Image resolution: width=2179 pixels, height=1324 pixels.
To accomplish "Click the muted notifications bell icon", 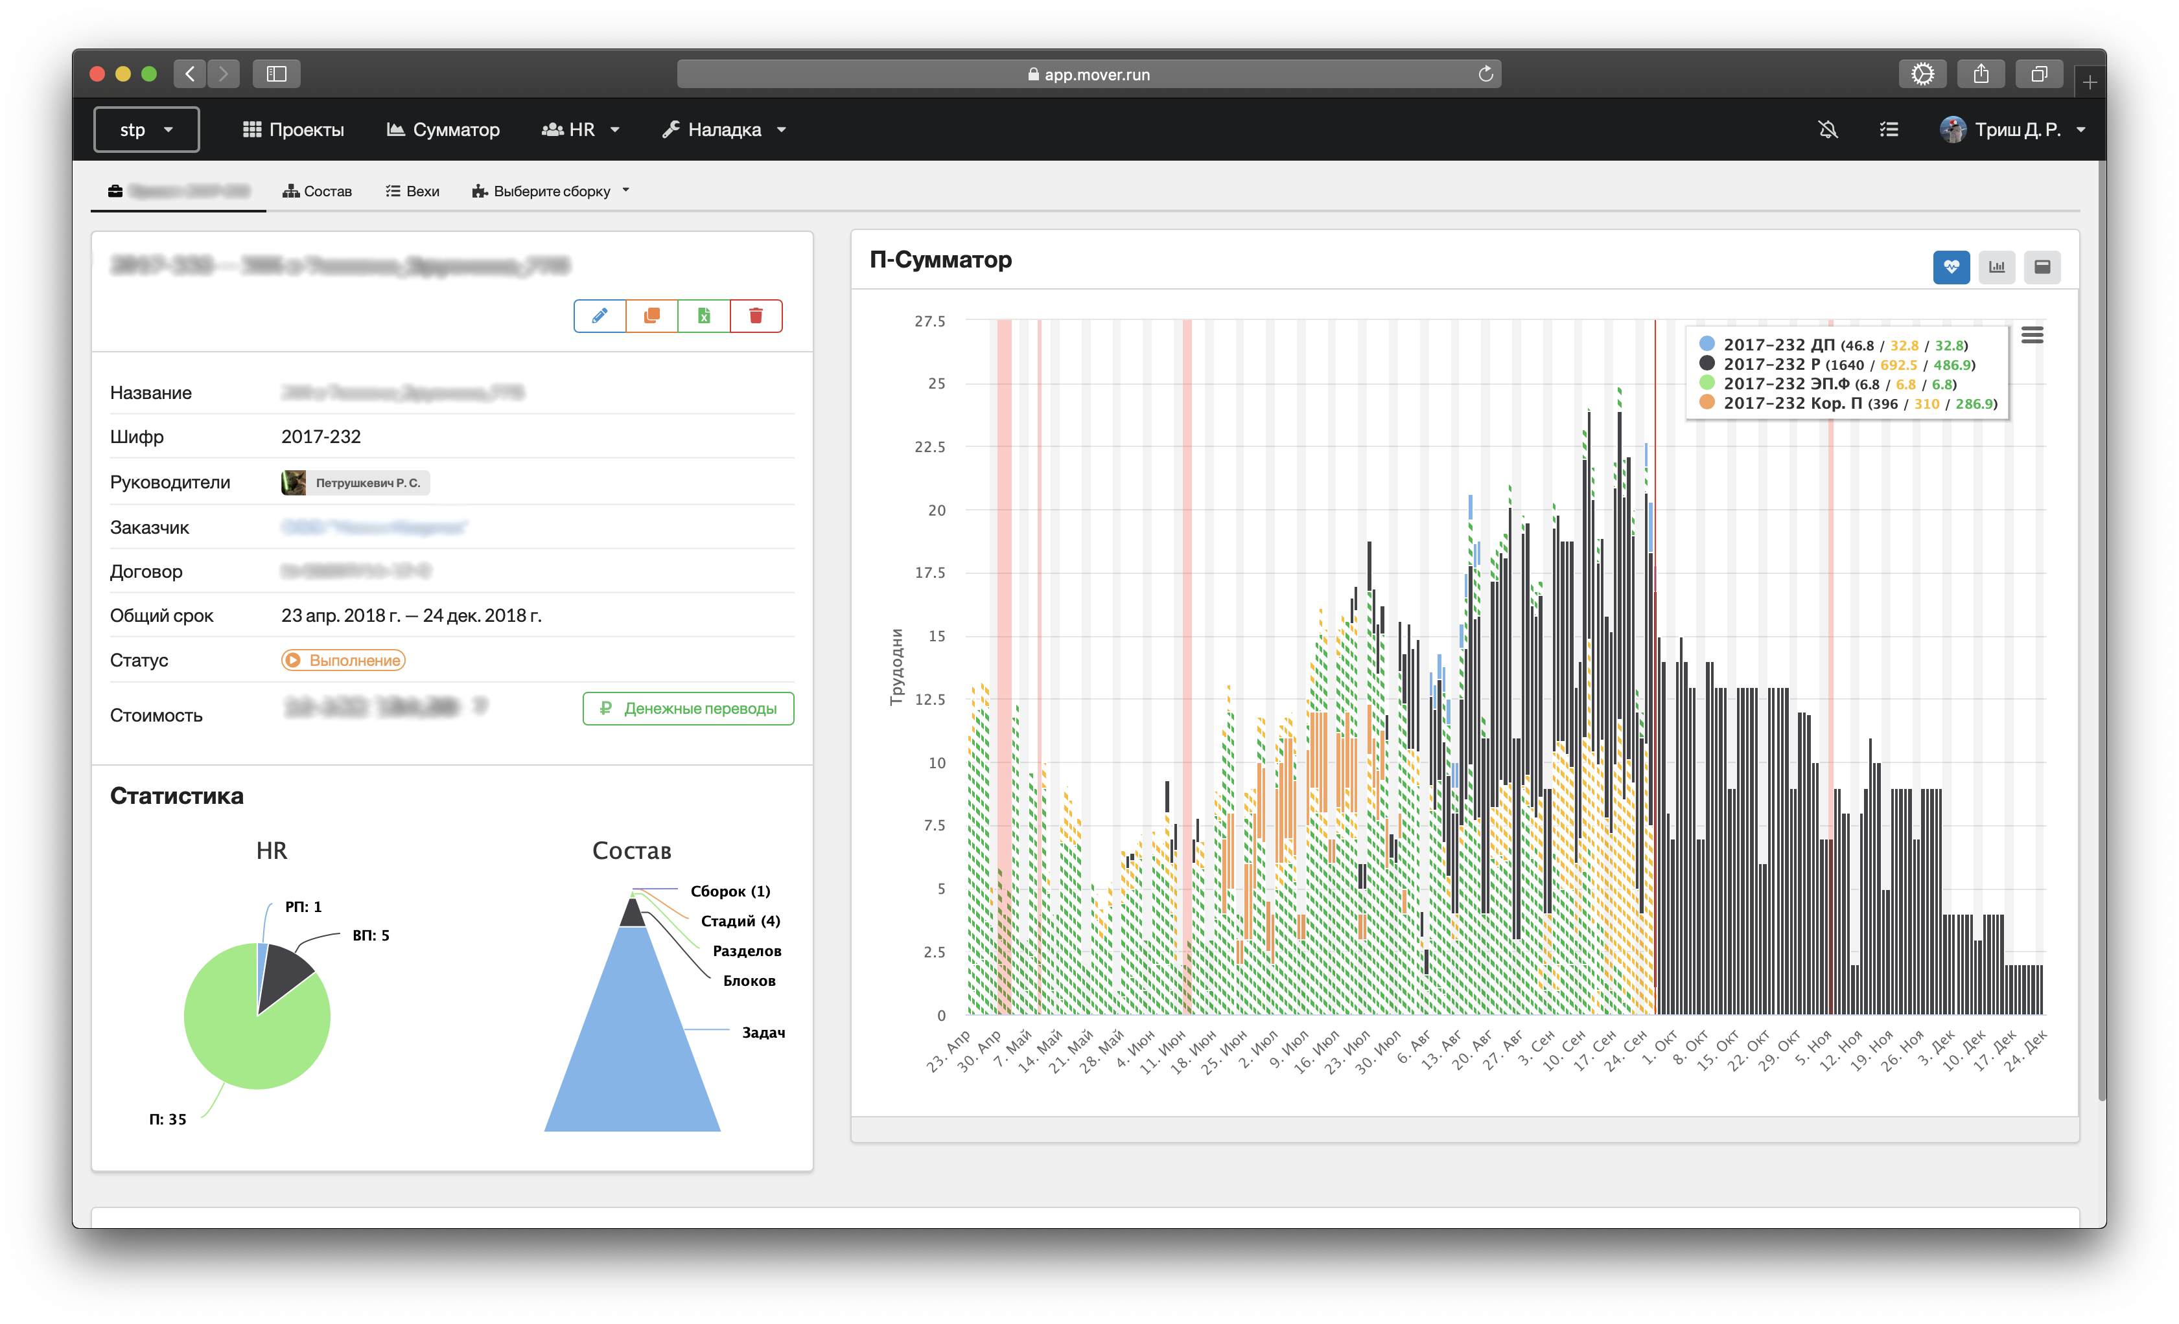I will pyautogui.click(x=1828, y=130).
